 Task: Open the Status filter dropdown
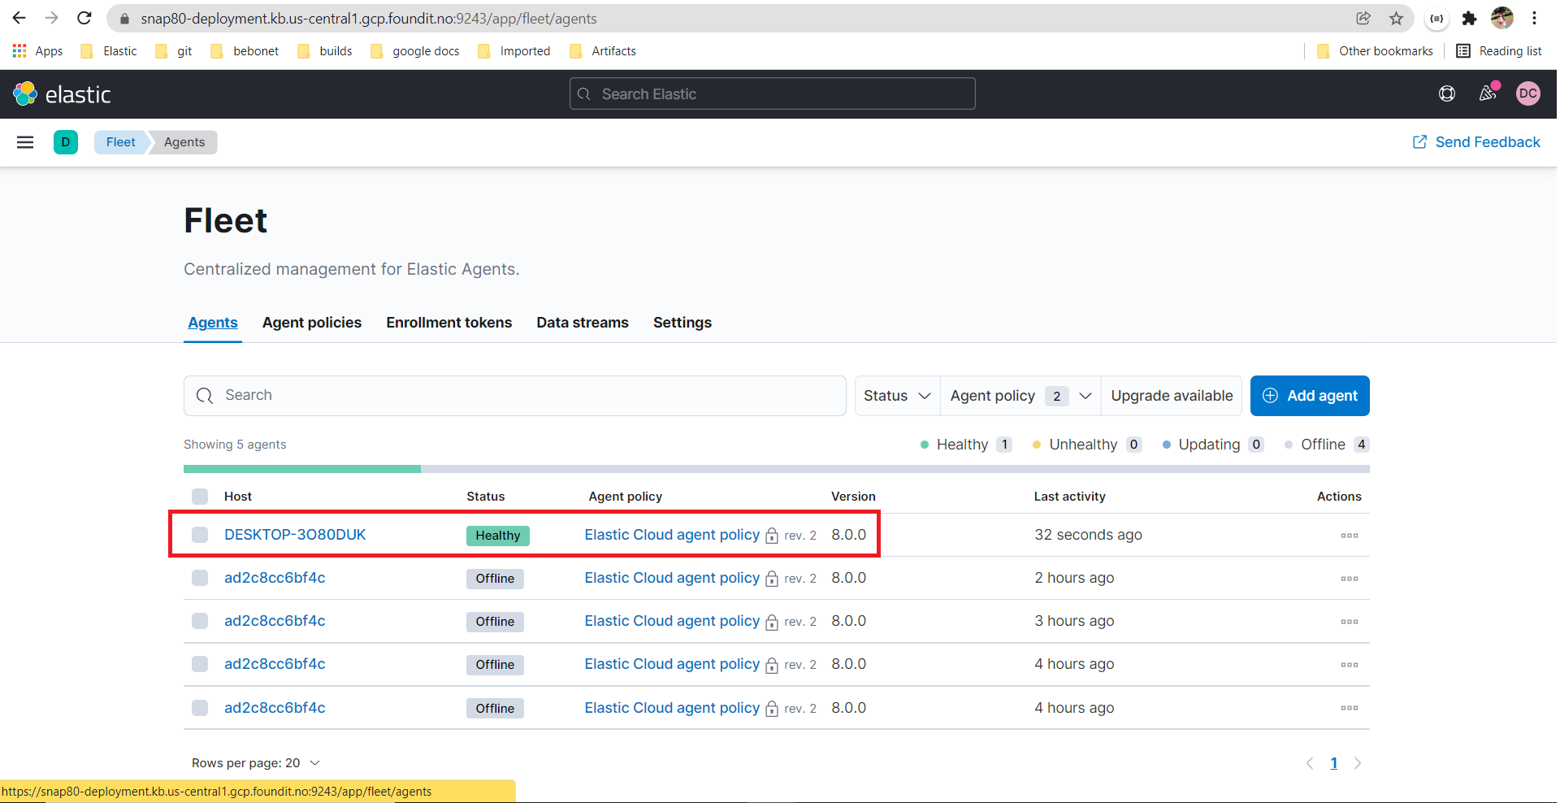tap(896, 396)
